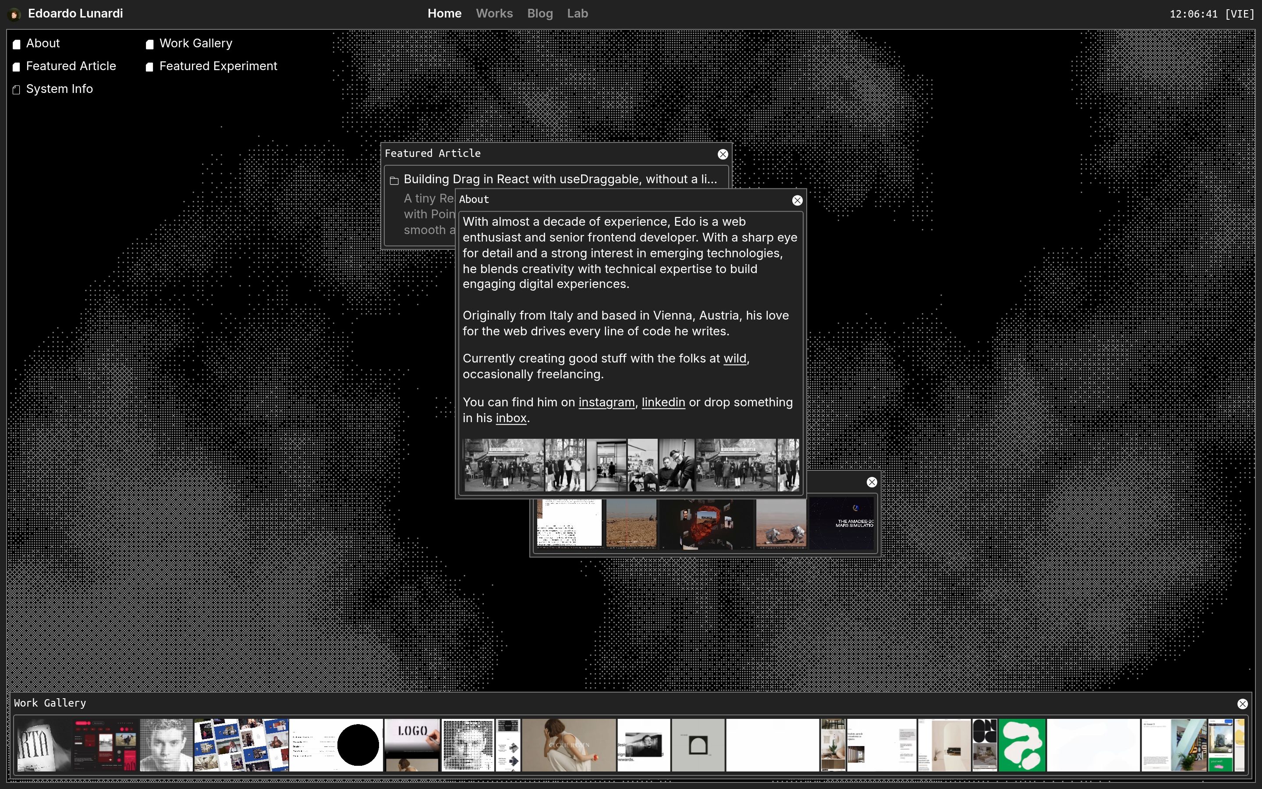Open the Works navigation tab
Screen dimensions: 1262x789
[494, 14]
